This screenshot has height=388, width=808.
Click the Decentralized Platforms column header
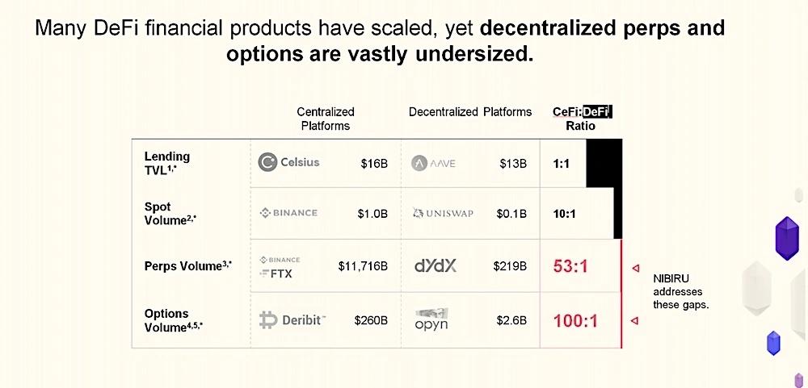click(x=470, y=112)
